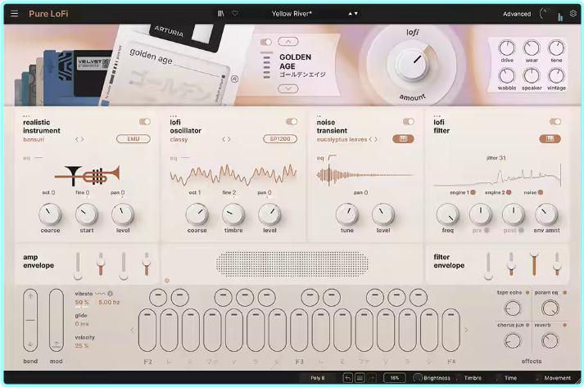Click the SP1200 mode button

[x=280, y=139]
